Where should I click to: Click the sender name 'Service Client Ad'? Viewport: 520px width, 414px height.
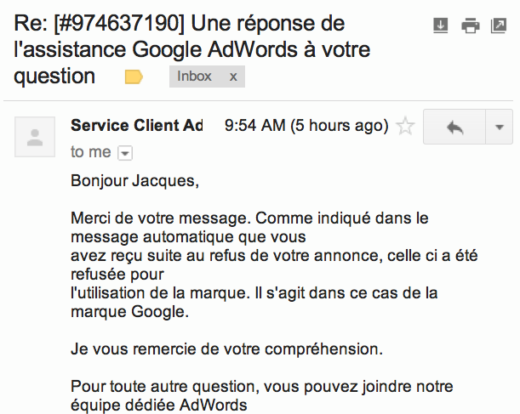137,126
